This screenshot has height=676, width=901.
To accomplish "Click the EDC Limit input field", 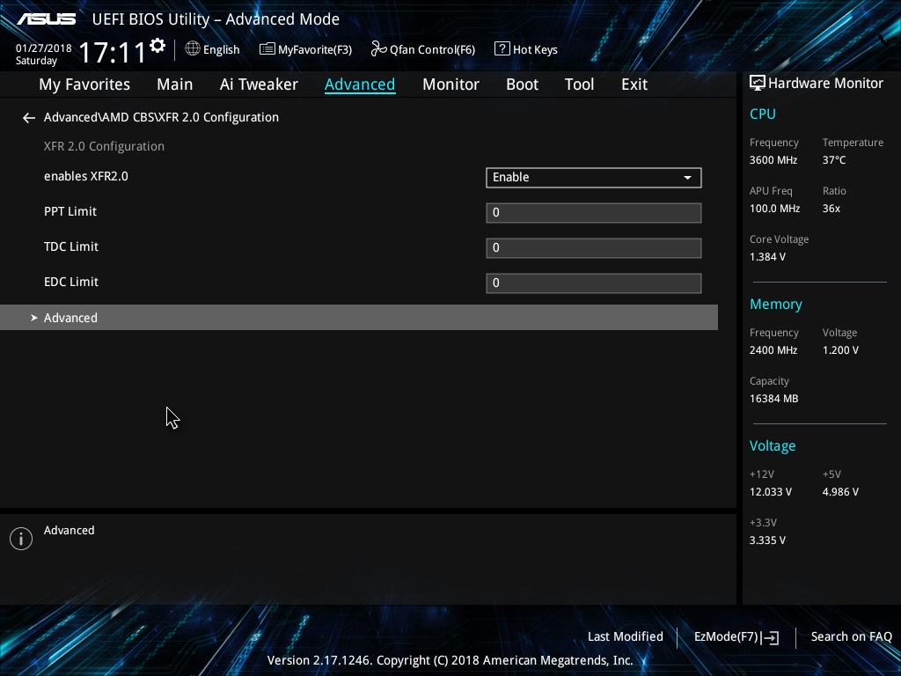I will coord(594,283).
